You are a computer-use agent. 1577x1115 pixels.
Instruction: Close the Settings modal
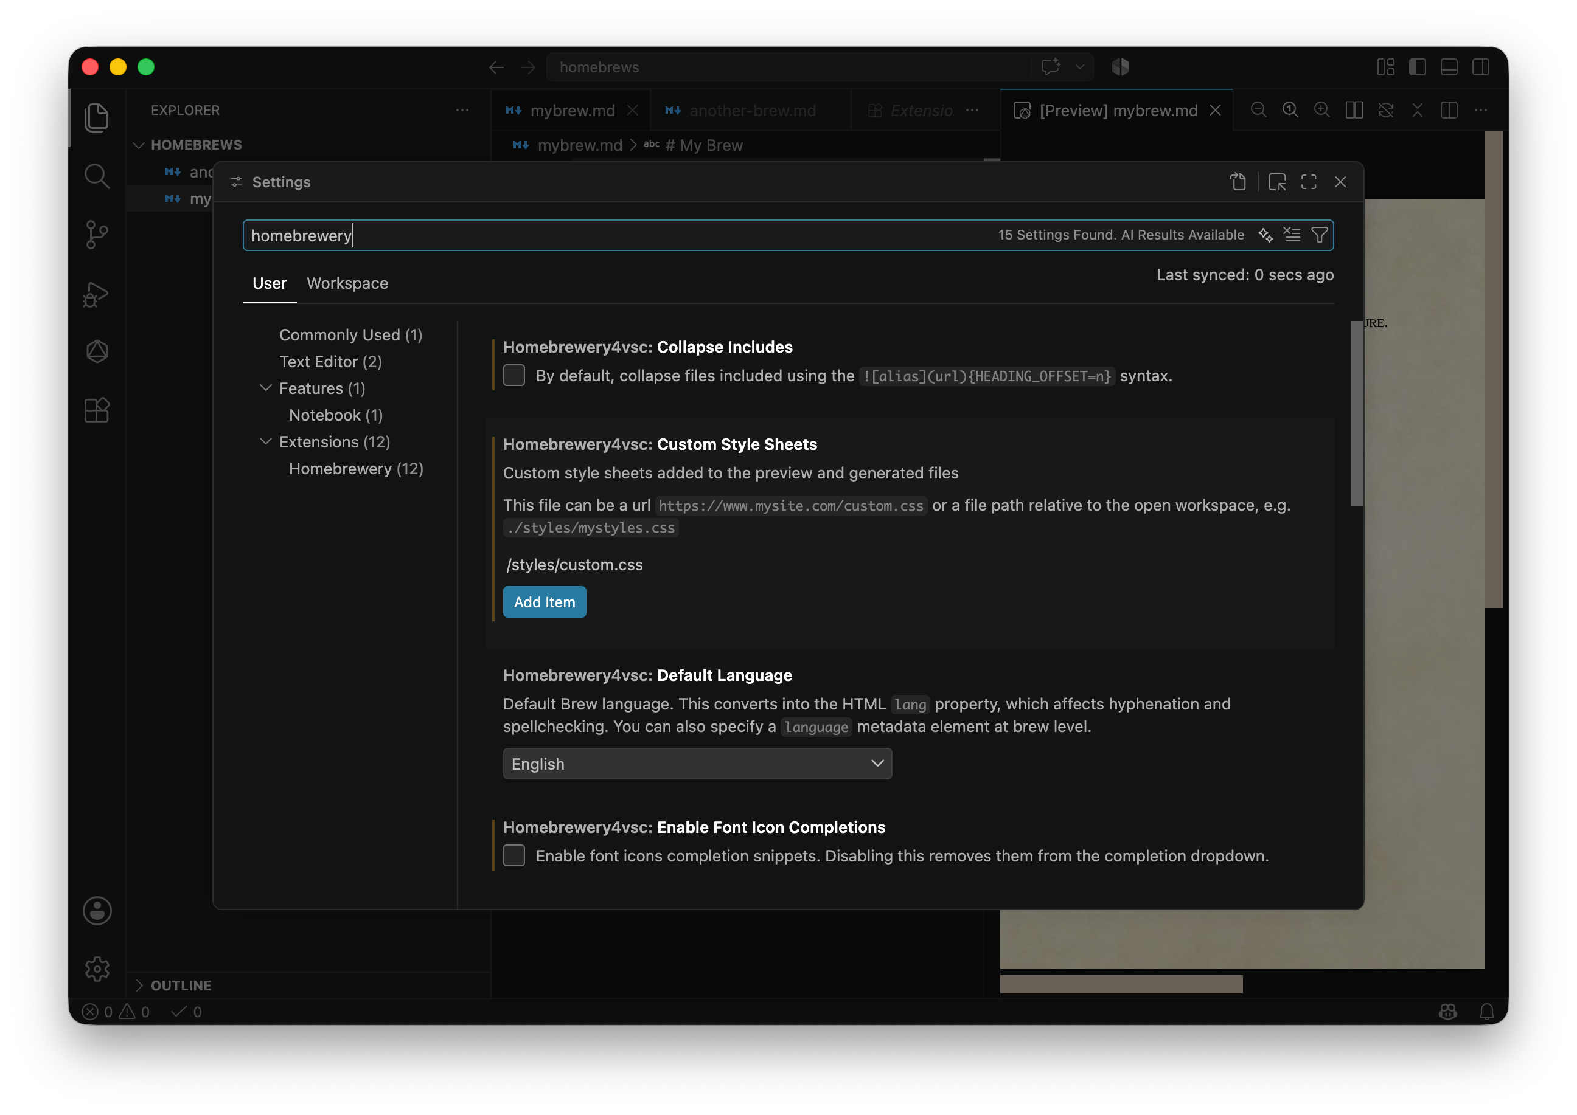tap(1340, 182)
